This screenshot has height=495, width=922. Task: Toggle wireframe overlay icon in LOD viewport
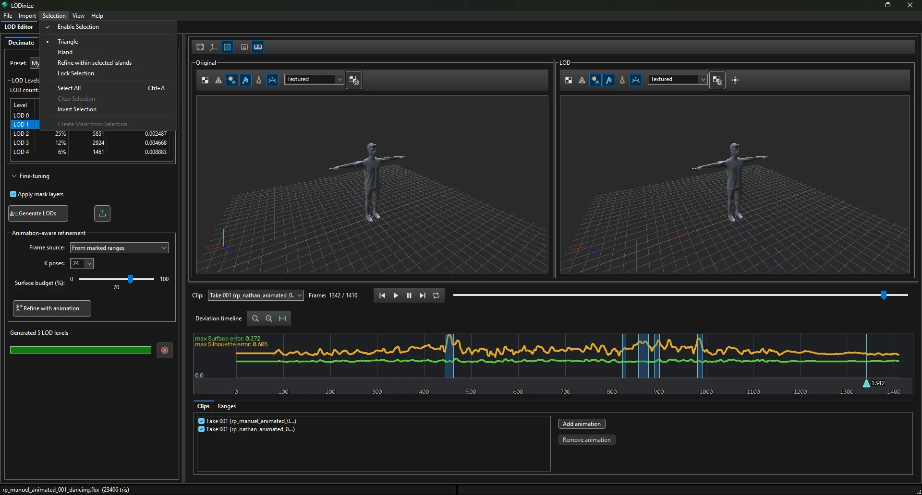pyautogui.click(x=582, y=80)
